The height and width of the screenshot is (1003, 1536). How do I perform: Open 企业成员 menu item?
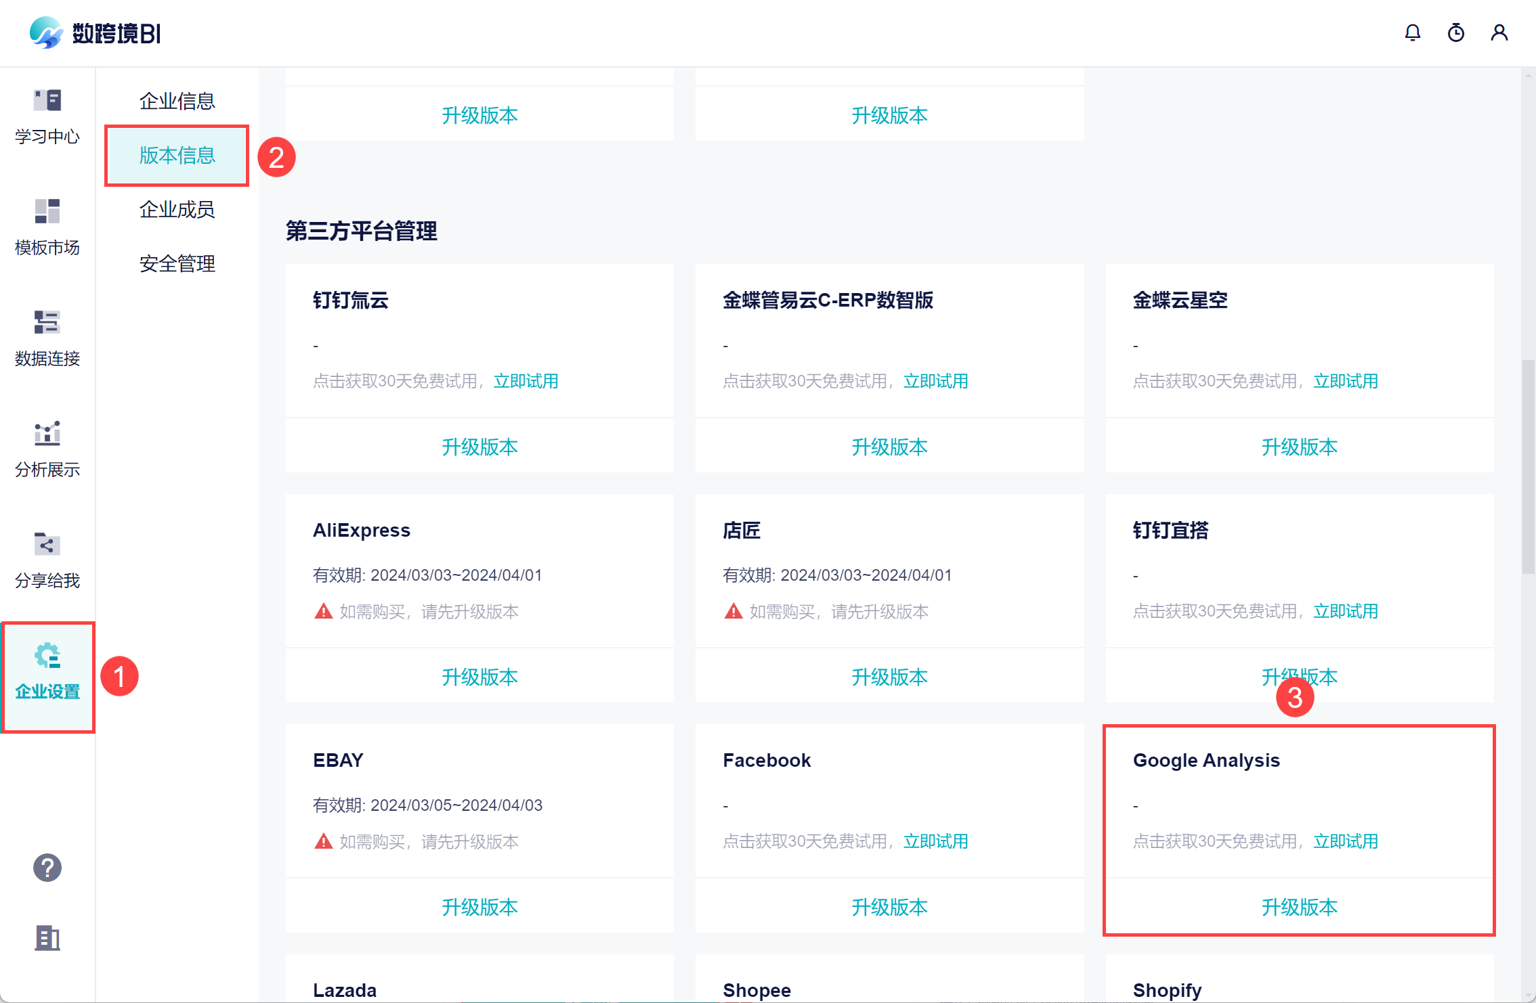(x=177, y=209)
